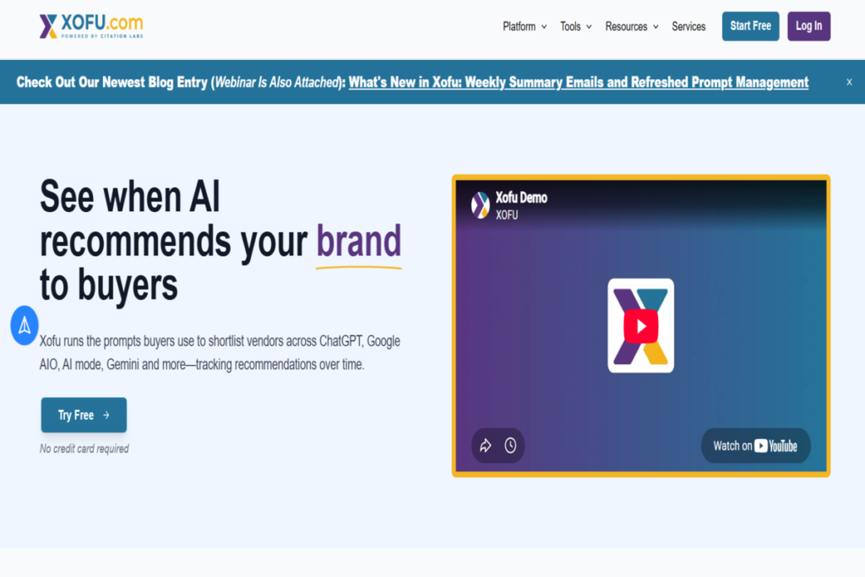The width and height of the screenshot is (865, 577).
Task: Expand the Tools dropdown chevron
Action: click(x=589, y=27)
